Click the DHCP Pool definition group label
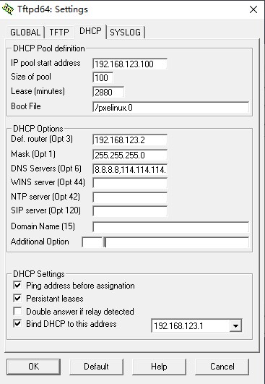265x384 pixels. [x=49, y=48]
